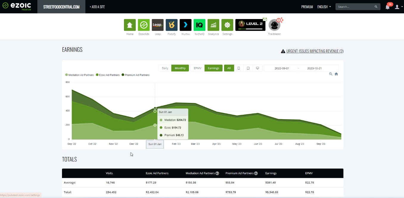Open the envelope icon on Level badge
The width and height of the screenshot is (404, 198).
(x=265, y=19)
